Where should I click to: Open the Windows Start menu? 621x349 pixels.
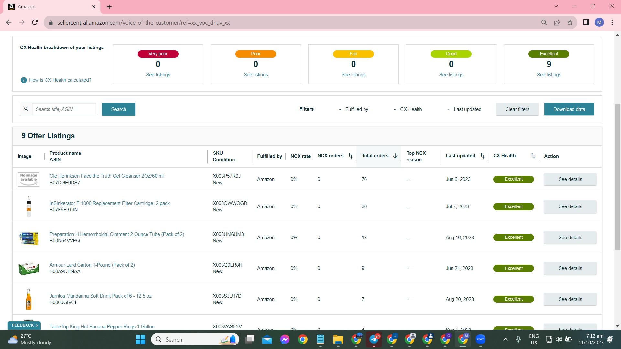coord(140,339)
